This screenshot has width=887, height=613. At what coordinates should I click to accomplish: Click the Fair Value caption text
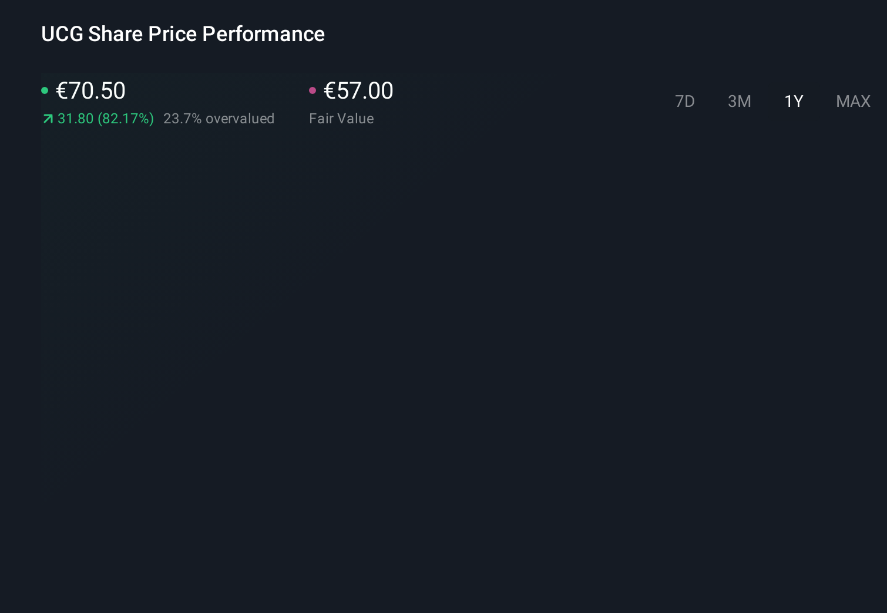pos(341,119)
